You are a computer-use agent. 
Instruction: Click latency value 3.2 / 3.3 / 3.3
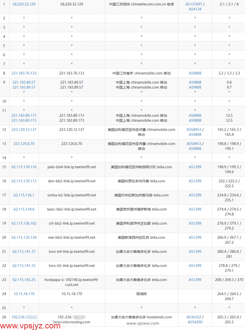(229, 73)
